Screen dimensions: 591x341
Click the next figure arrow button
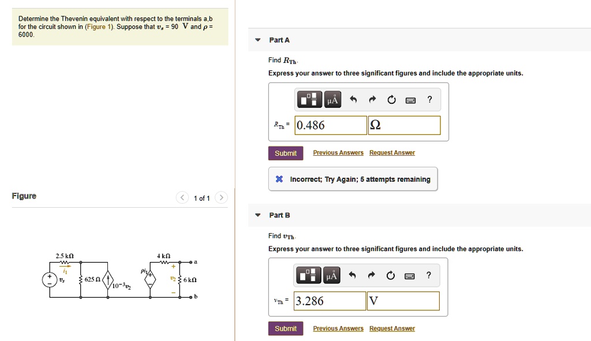coord(221,197)
